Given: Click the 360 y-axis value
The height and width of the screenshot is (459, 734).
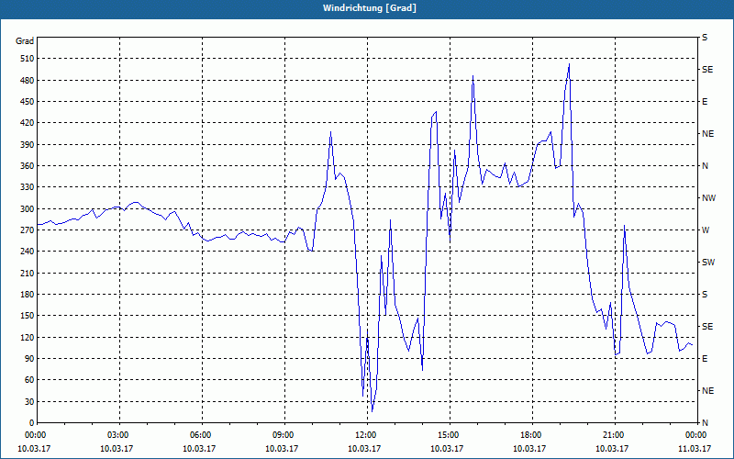Looking at the screenshot, I should (x=28, y=166).
